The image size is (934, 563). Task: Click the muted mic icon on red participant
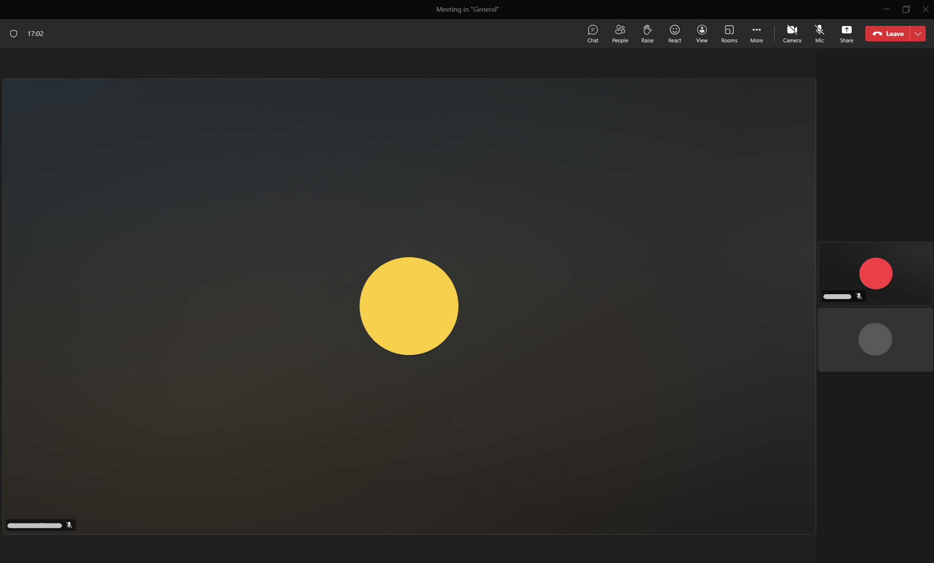[859, 296]
